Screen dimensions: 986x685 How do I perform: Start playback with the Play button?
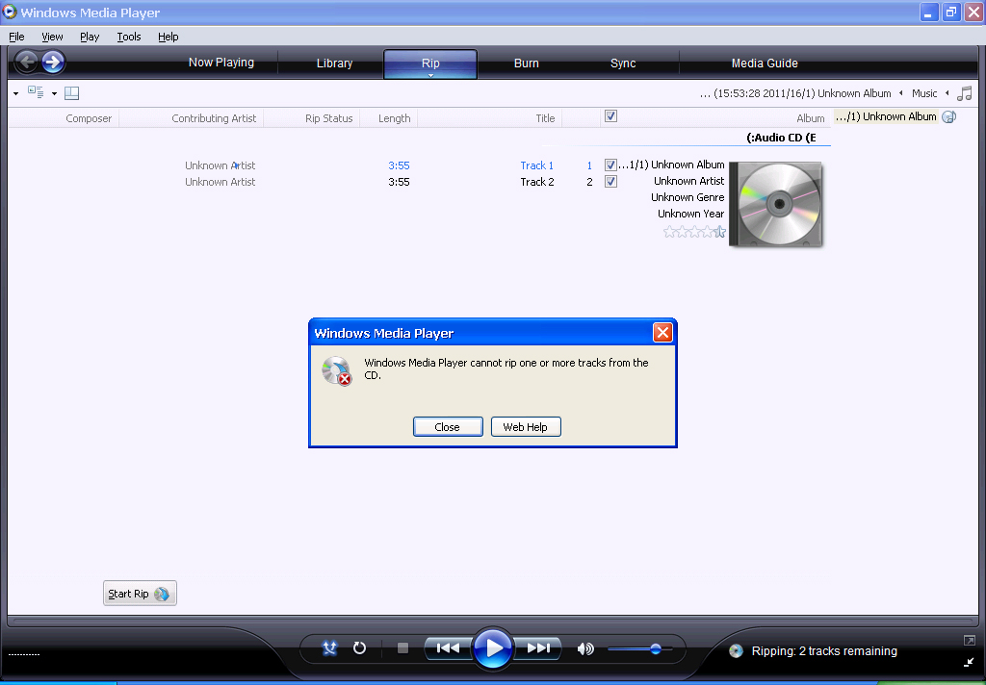click(x=492, y=647)
